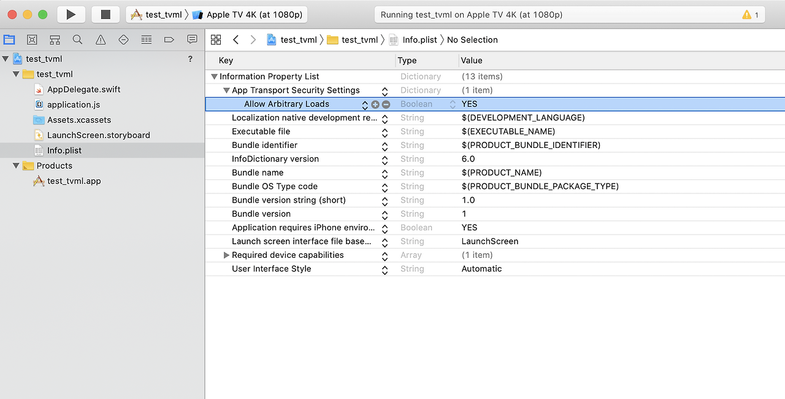The image size is (785, 399).
Task: Click Info.plist in jump bar
Action: coord(413,40)
